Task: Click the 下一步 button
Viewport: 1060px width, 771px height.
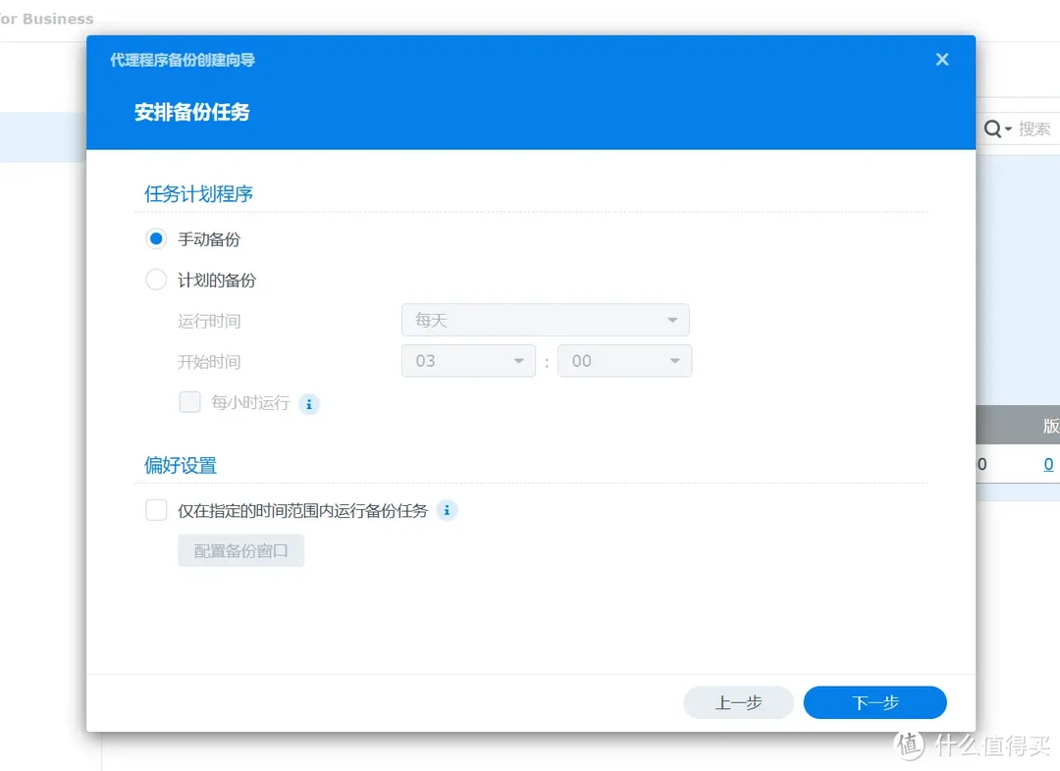Action: (874, 702)
